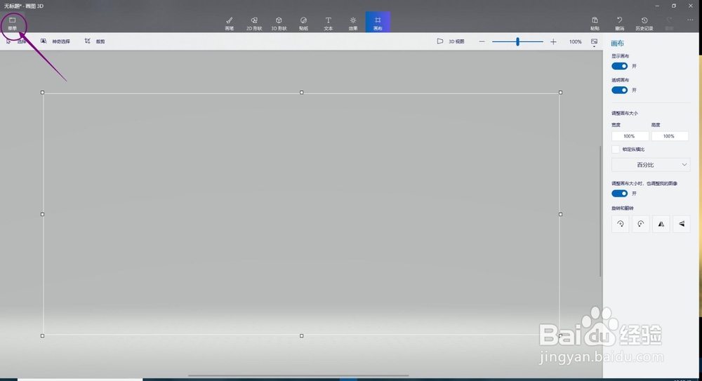Viewport: 702px width, 381px height.
Task: Open the 贴纸 stickers tool
Action: coord(303,23)
